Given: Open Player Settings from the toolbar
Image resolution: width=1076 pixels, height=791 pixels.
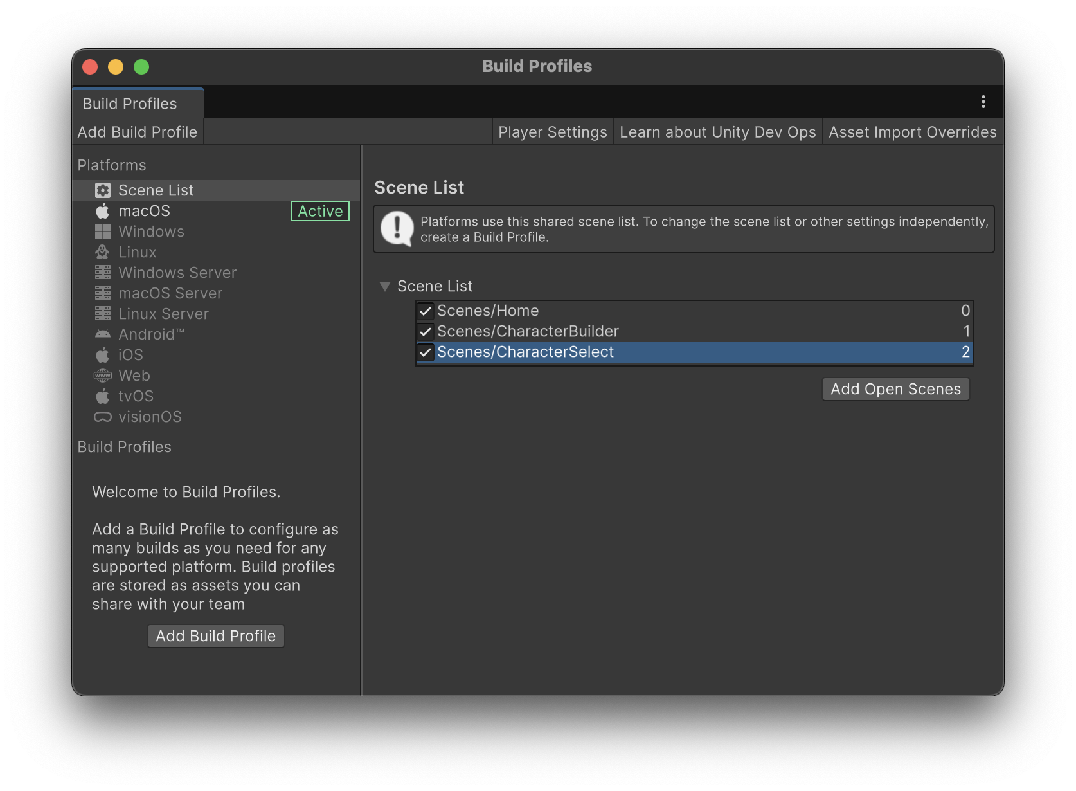Looking at the screenshot, I should coord(552,132).
